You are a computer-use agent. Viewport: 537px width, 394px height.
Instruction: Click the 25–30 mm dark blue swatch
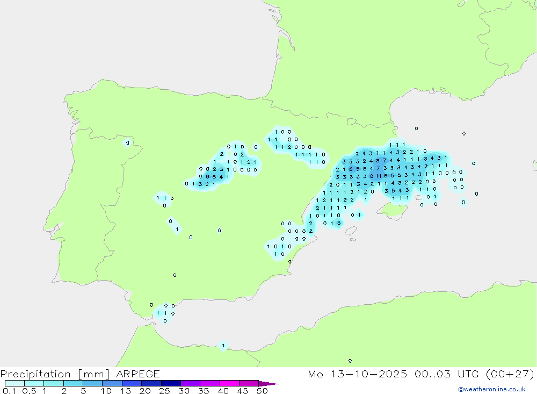point(171,383)
